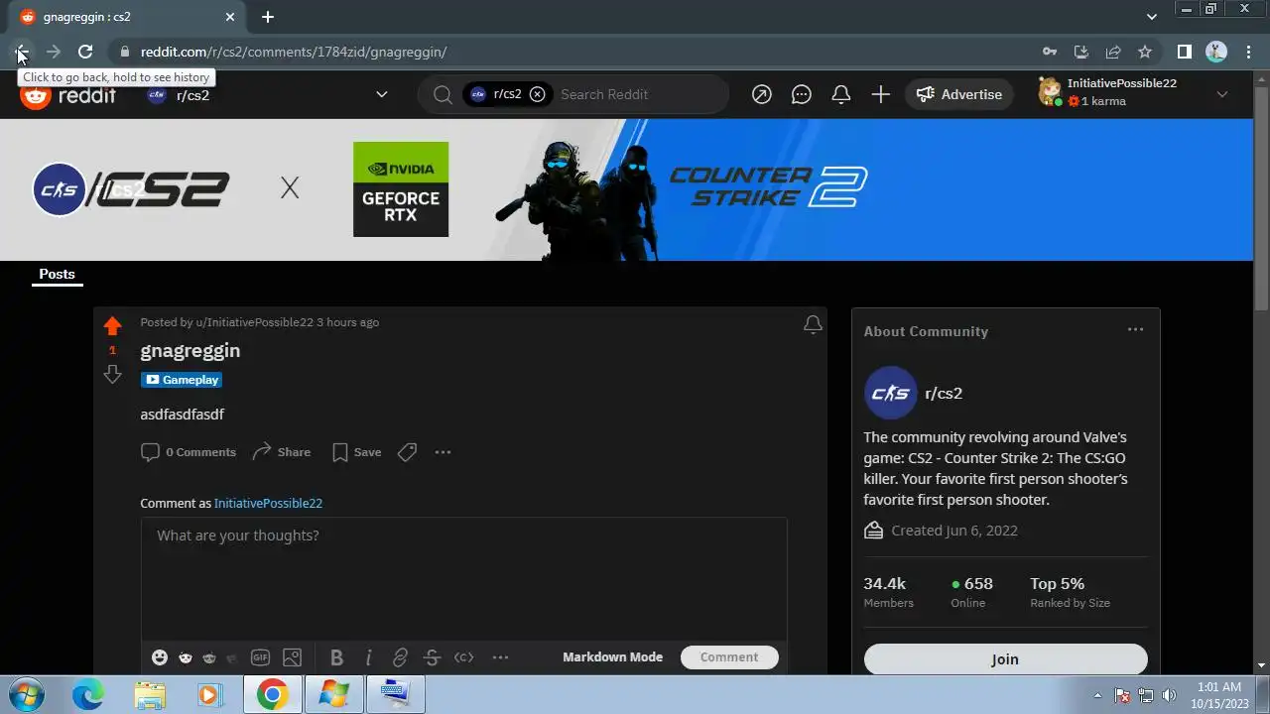1270x714 pixels.
Task: Go back to the previous page
Action: click(x=22, y=52)
